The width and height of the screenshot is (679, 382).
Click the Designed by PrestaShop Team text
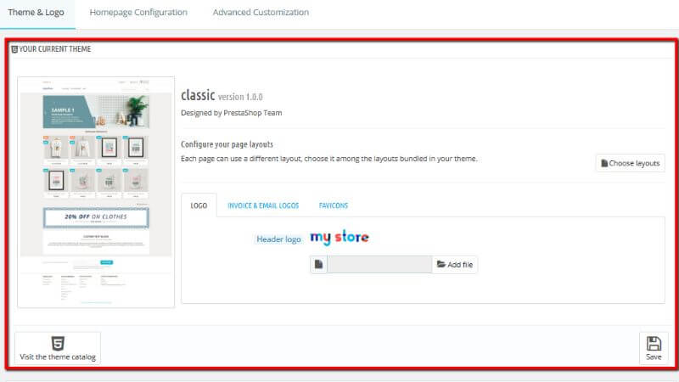[x=231, y=113]
